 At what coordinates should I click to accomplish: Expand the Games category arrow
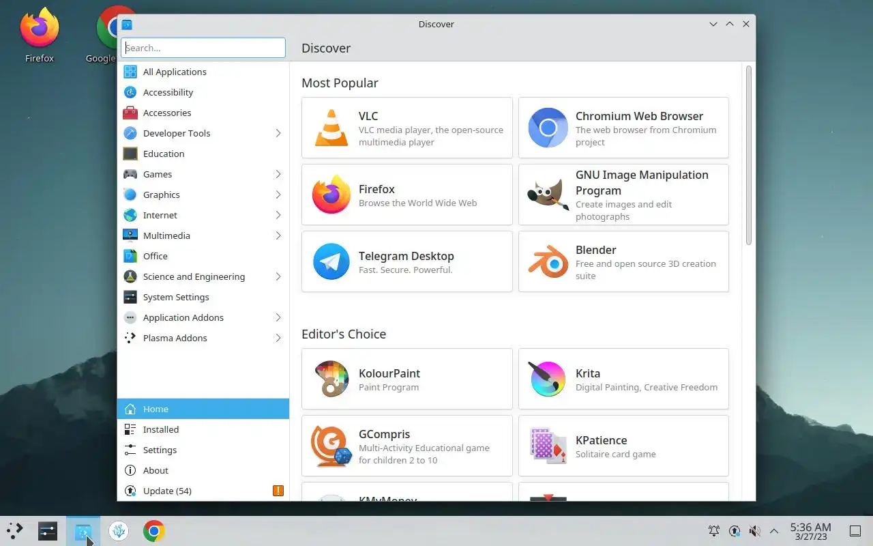(278, 174)
